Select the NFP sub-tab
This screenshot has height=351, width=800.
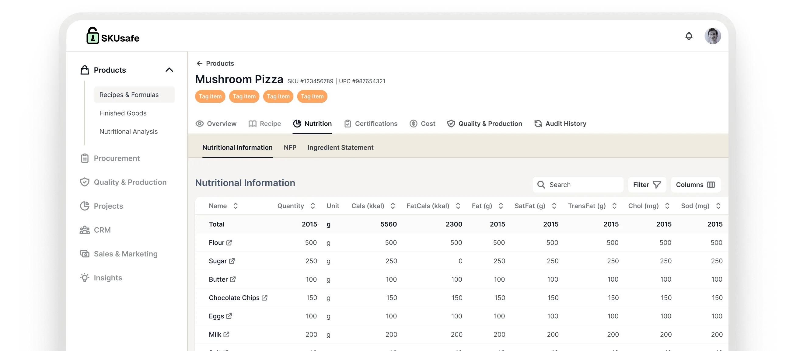click(290, 148)
